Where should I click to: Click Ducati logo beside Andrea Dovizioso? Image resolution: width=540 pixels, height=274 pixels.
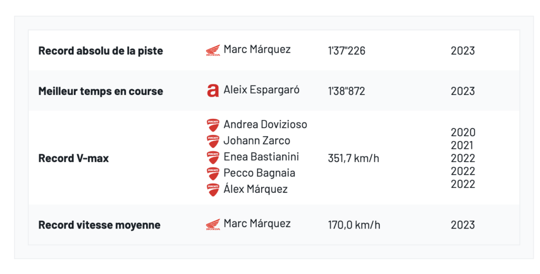213,125
